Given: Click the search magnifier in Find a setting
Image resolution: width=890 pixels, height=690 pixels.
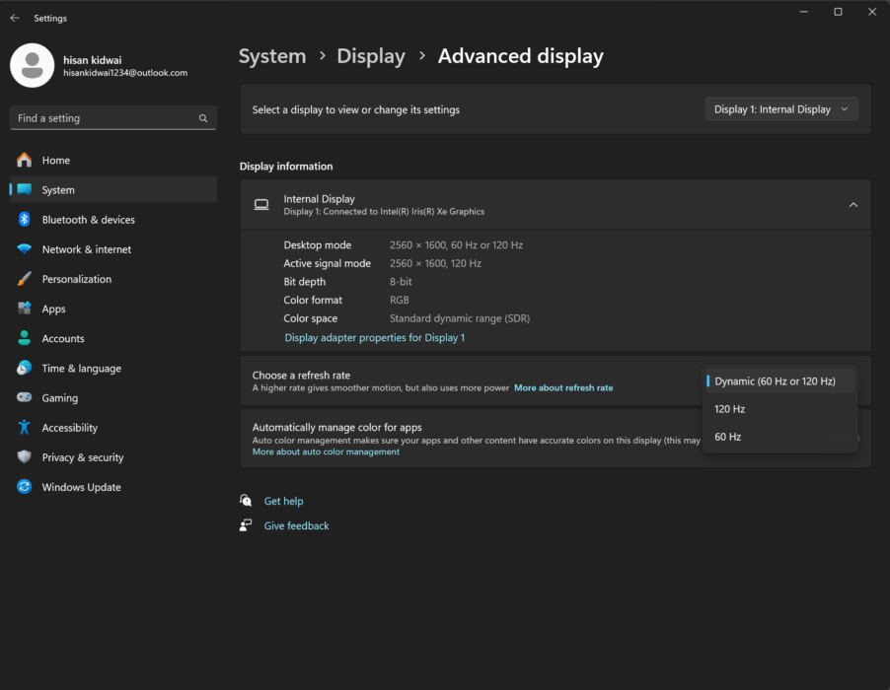Looking at the screenshot, I should click(x=202, y=117).
